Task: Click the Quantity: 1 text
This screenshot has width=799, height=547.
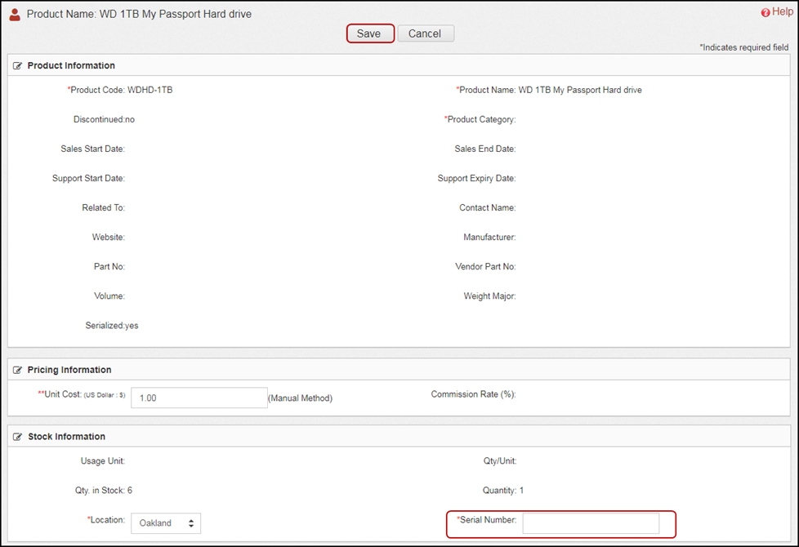Action: [x=503, y=491]
